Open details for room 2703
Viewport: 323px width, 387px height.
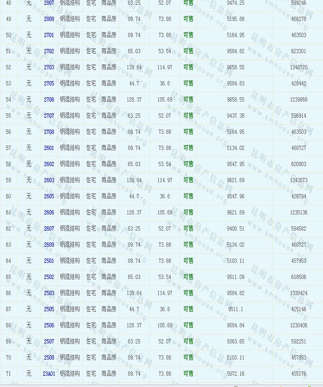pos(49,67)
